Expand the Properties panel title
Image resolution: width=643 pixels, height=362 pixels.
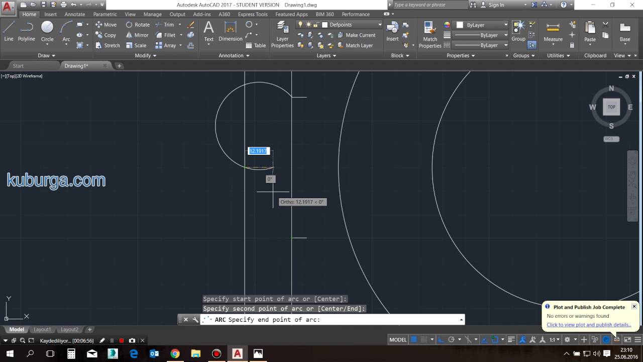pos(461,55)
